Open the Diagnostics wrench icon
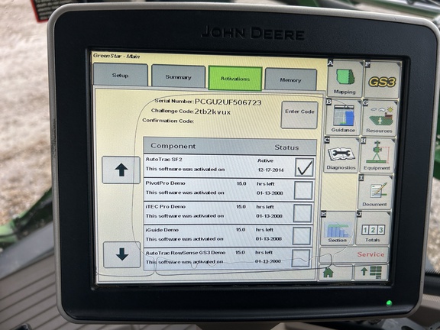Viewport: 440px width, 330px height. [341, 155]
